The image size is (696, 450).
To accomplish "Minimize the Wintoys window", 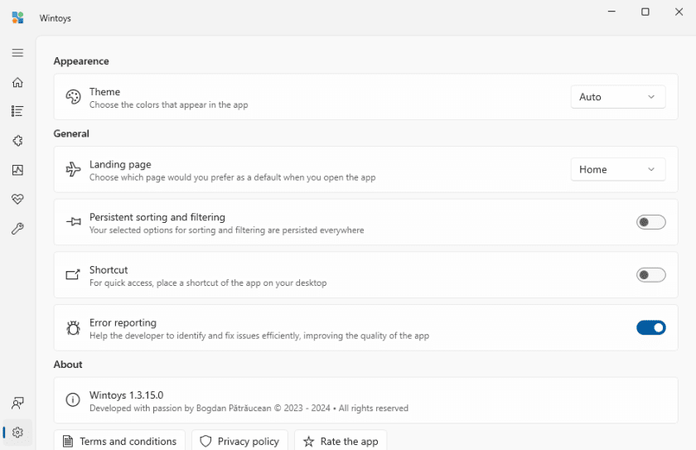I will pos(611,12).
